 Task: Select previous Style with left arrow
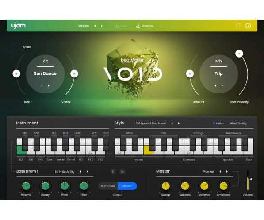tap(172, 124)
